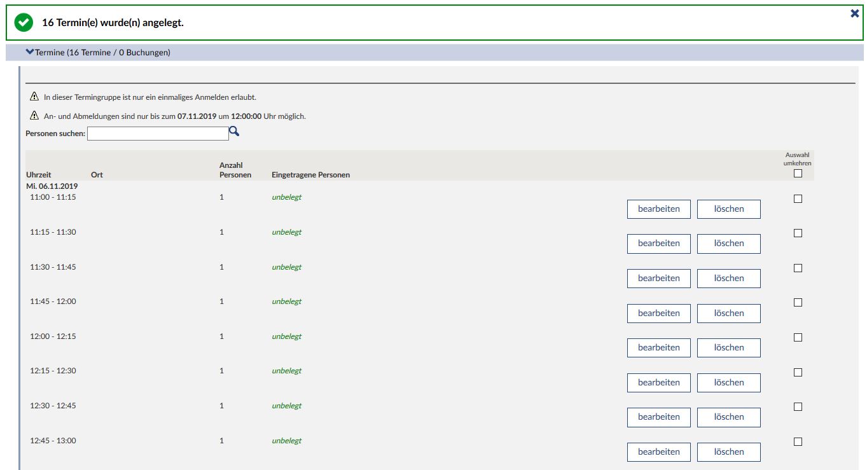The width and height of the screenshot is (867, 470).
Task: Click the Termine (16 Termine / 0 Buchungen) header
Action: click(x=102, y=53)
